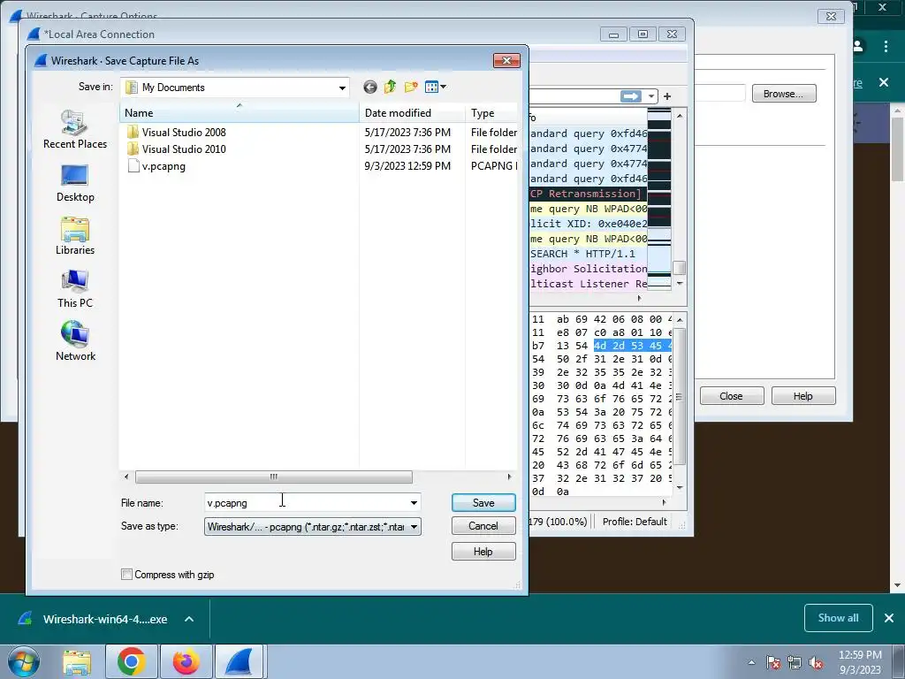905x679 pixels.
Task: Open Recent Places in sidebar
Action: [x=75, y=130]
